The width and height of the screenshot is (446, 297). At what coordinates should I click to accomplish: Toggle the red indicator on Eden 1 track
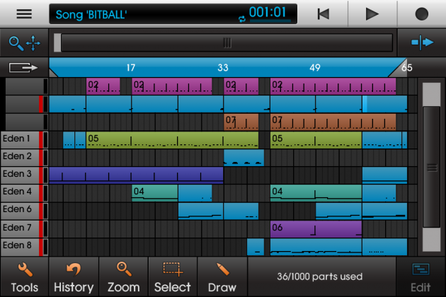40,140
